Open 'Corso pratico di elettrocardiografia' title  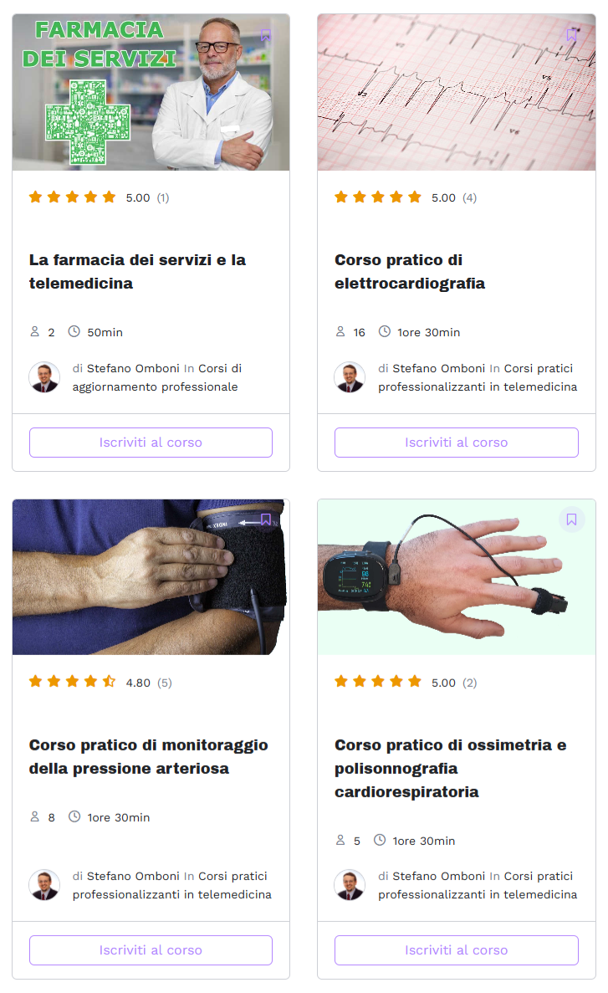pos(410,272)
